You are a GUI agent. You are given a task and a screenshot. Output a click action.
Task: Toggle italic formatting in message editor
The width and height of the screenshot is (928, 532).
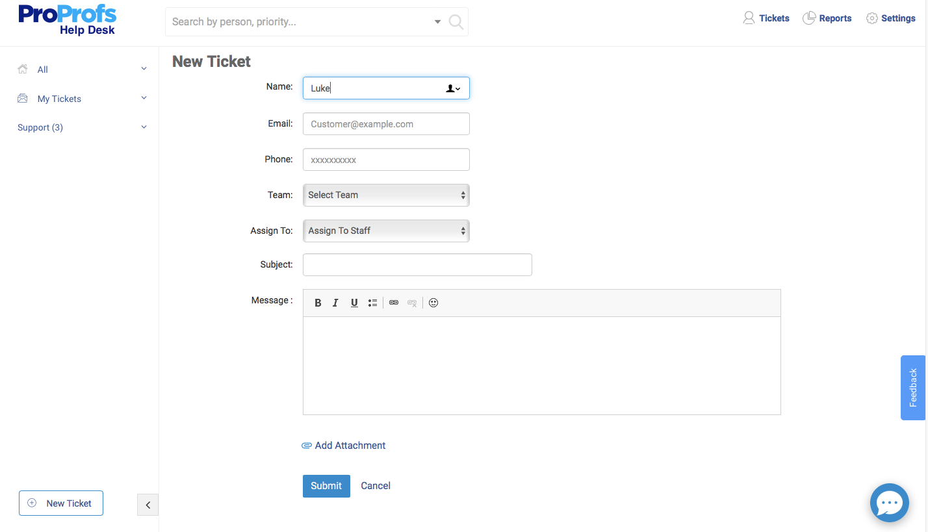click(335, 303)
